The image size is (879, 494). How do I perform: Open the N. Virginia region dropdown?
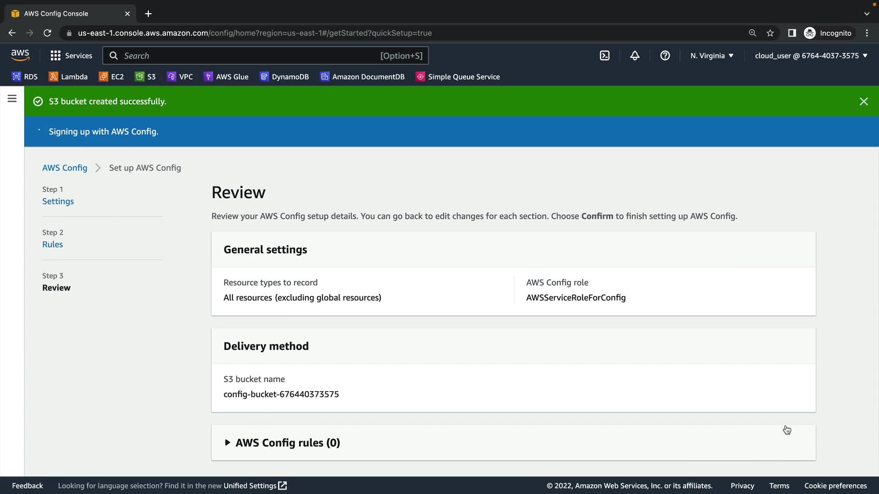[711, 56]
